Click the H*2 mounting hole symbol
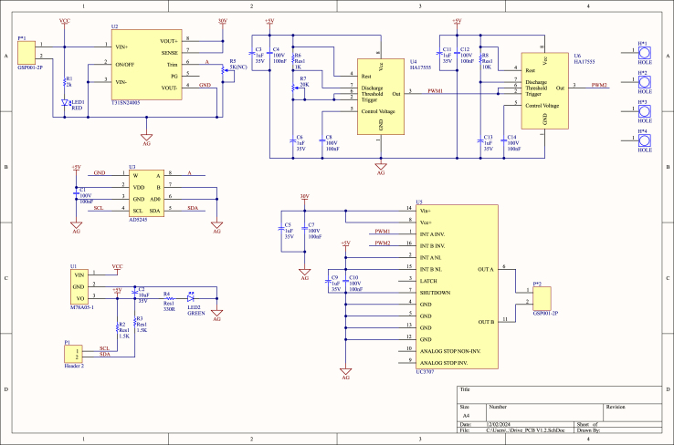This screenshot has width=674, height=445. (645, 82)
